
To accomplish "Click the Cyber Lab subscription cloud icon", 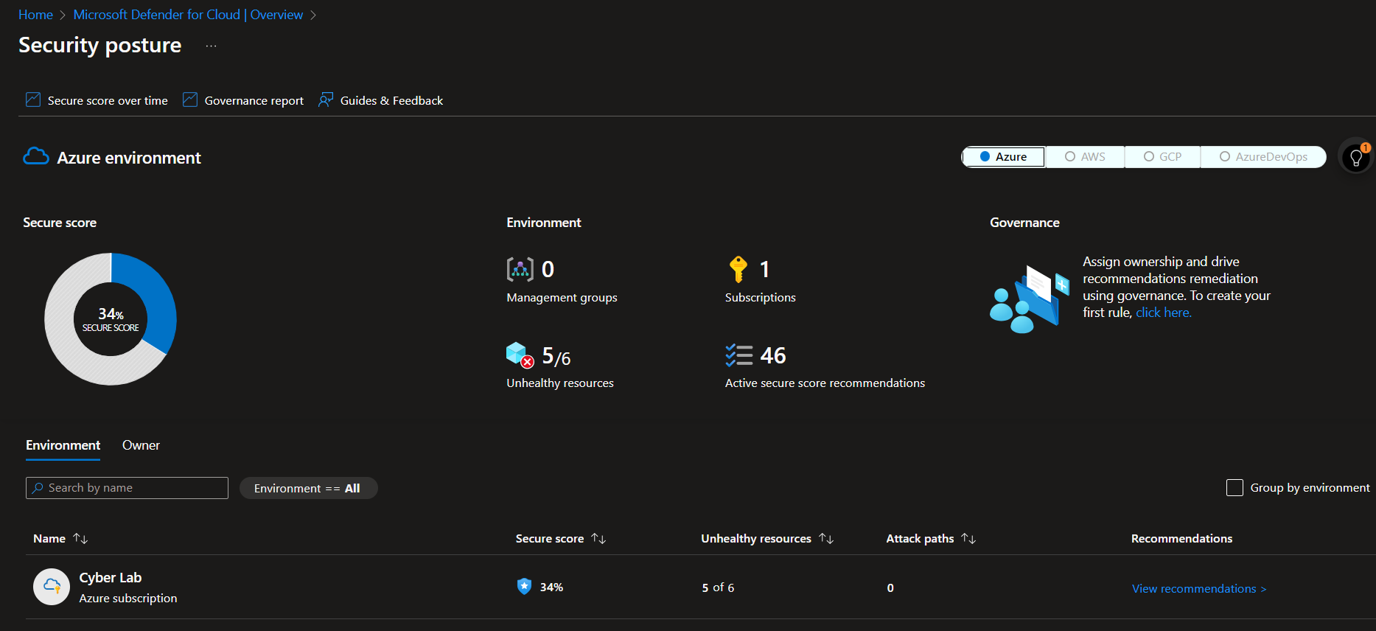I will [52, 587].
